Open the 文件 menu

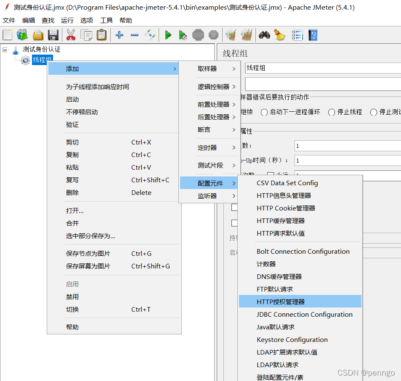(x=9, y=21)
